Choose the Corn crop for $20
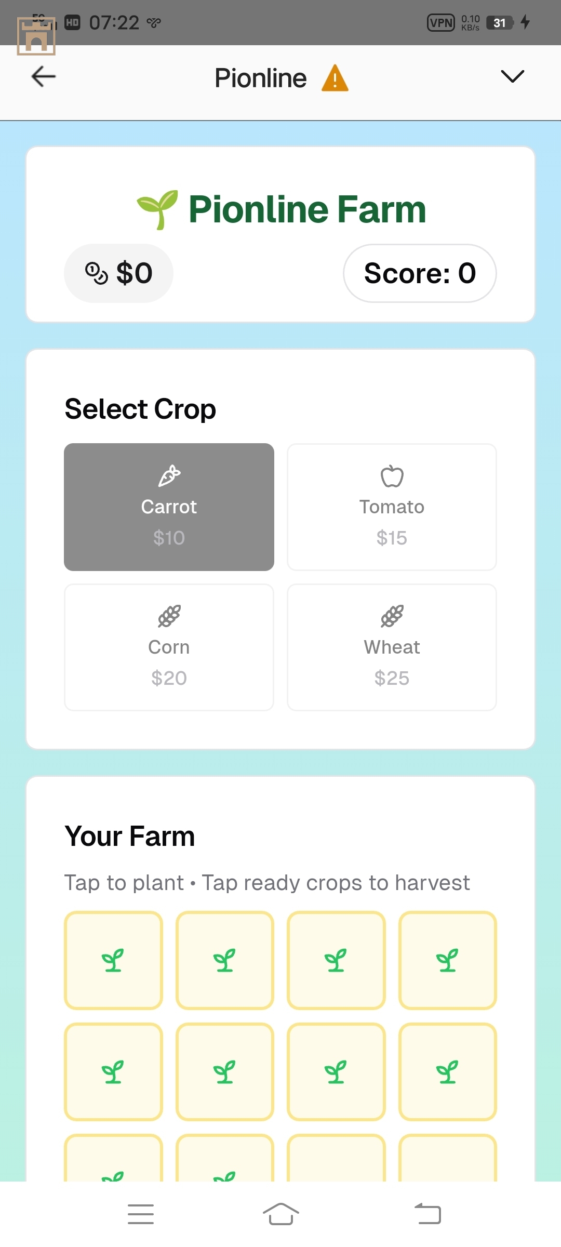 click(x=169, y=647)
